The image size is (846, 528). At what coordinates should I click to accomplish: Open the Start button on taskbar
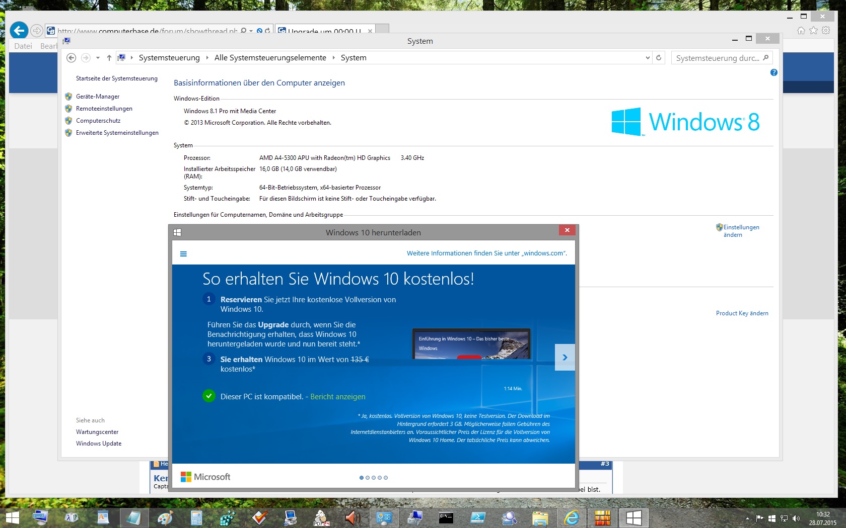coord(12,518)
